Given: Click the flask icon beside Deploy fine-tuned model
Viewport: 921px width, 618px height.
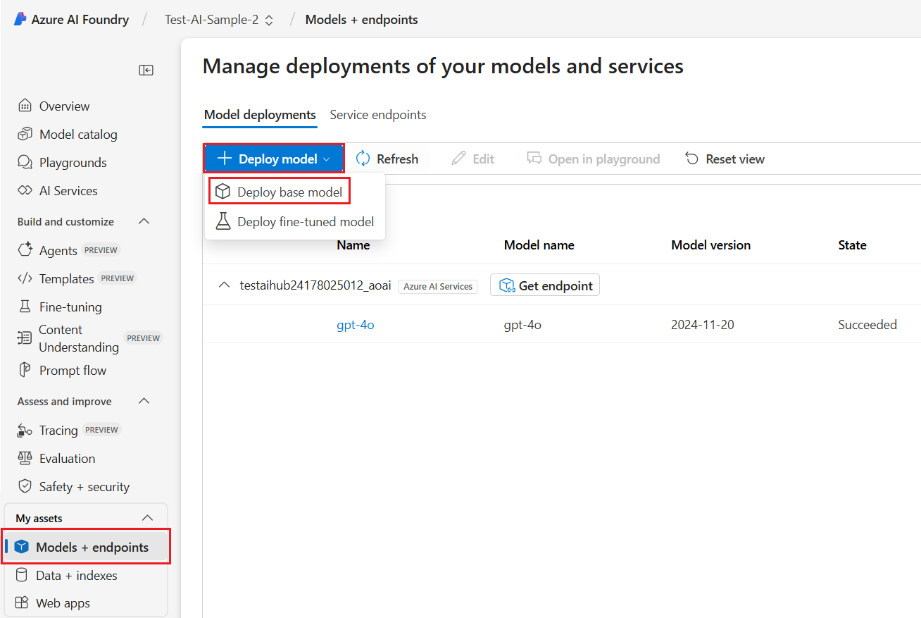Looking at the screenshot, I should [223, 221].
